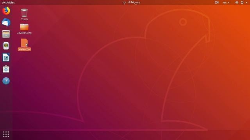Click the JavaTesting folder label
This screenshot has width=250, height=140.
coord(24,33)
